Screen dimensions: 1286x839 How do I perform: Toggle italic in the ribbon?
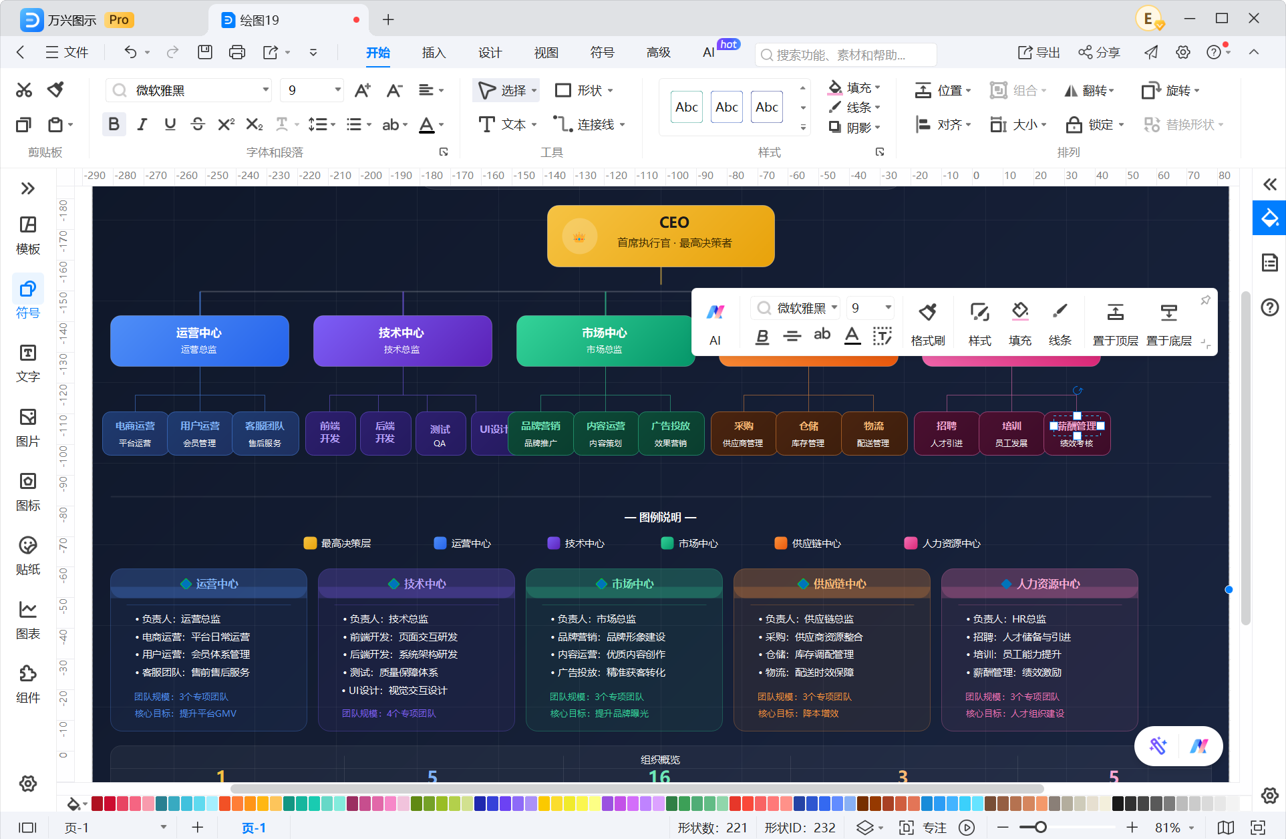coord(142,124)
